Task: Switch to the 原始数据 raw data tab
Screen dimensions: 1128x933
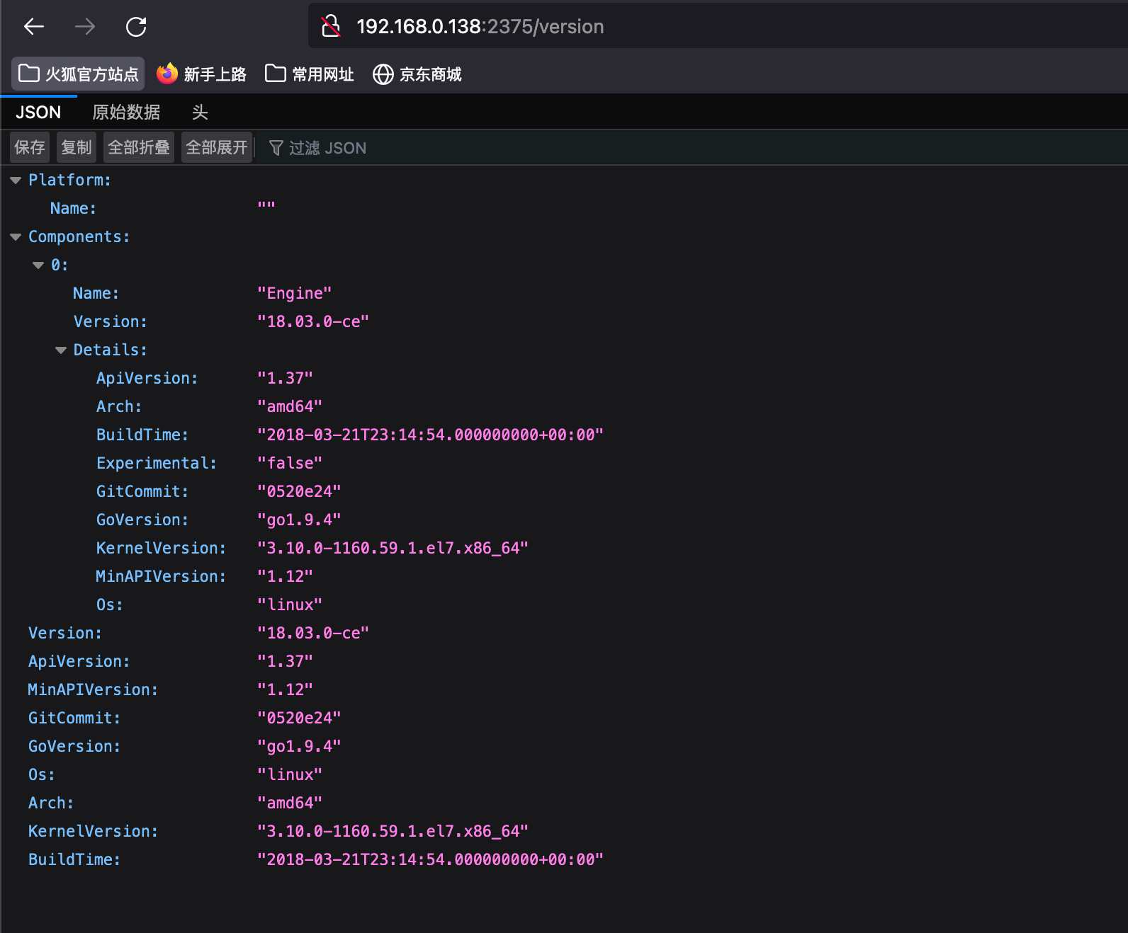Action: 126,113
